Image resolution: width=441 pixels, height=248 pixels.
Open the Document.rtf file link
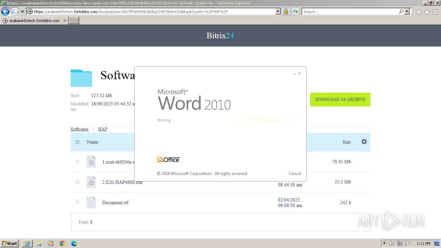tap(115, 203)
